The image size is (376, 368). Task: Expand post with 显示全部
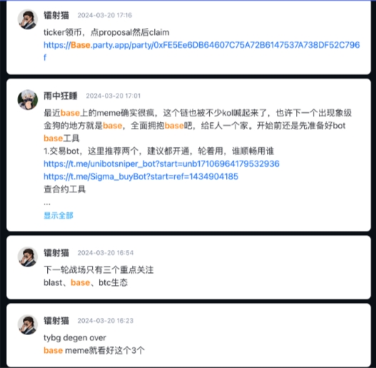point(59,216)
